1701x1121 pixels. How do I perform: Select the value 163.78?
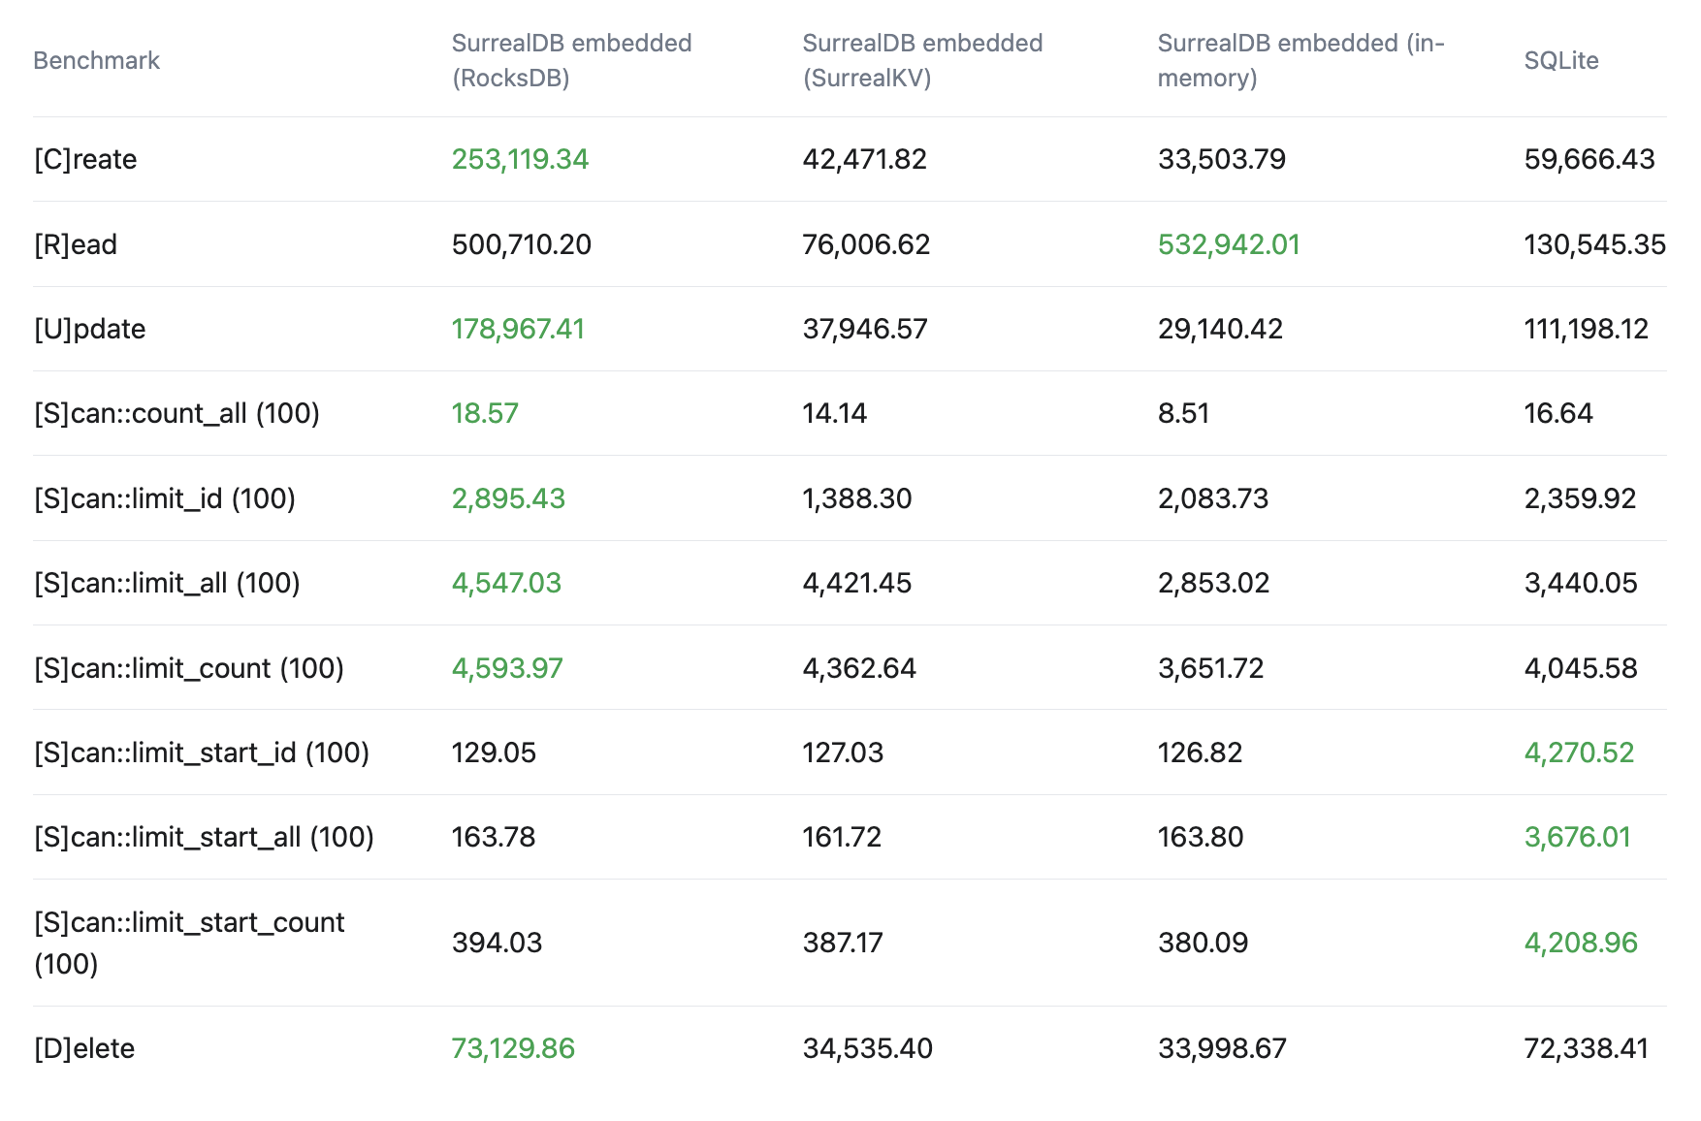coord(494,837)
